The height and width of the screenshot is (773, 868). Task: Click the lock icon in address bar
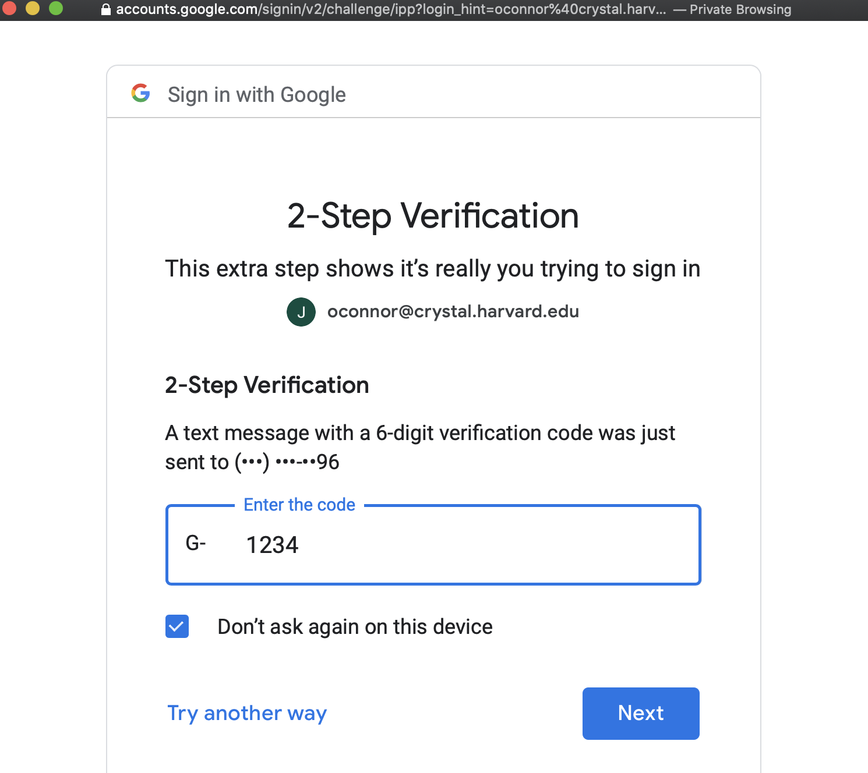pos(105,10)
